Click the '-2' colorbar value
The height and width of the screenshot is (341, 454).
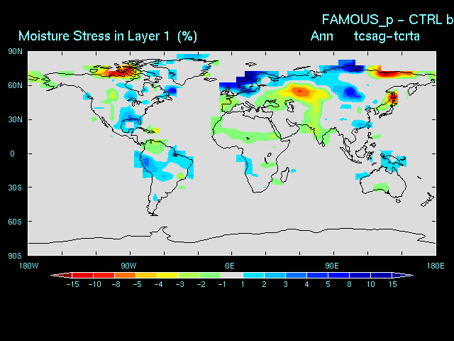pyautogui.click(x=201, y=284)
